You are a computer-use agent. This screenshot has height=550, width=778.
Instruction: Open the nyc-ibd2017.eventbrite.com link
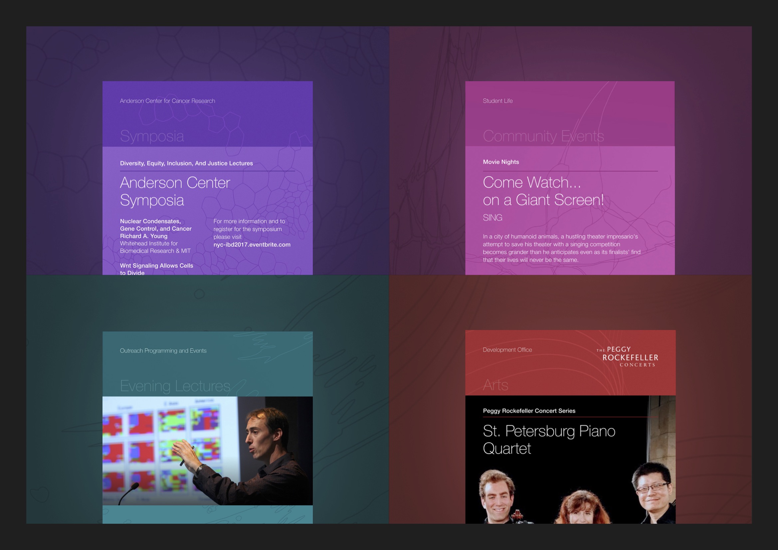point(252,245)
